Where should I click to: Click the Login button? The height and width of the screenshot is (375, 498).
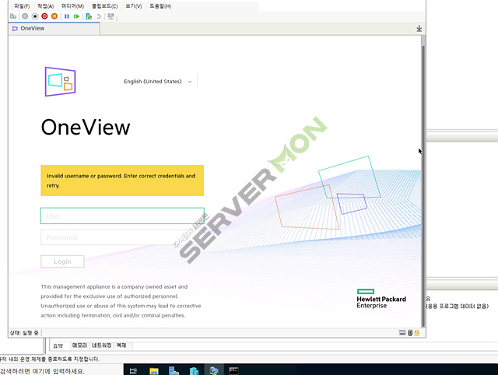coord(62,261)
